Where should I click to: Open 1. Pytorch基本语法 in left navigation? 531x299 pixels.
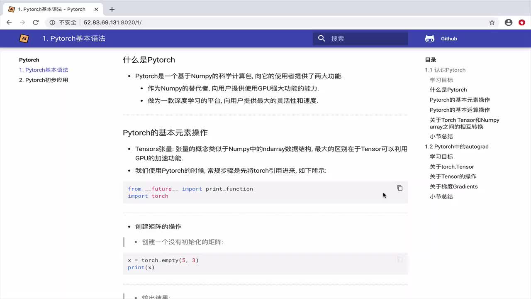click(x=44, y=70)
